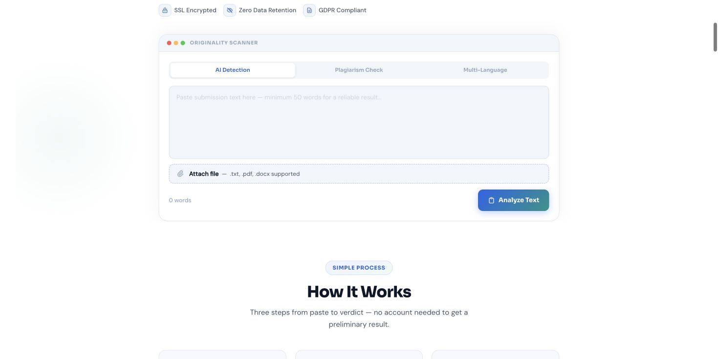Click the SSL Encrypted lock icon

pyautogui.click(x=165, y=10)
